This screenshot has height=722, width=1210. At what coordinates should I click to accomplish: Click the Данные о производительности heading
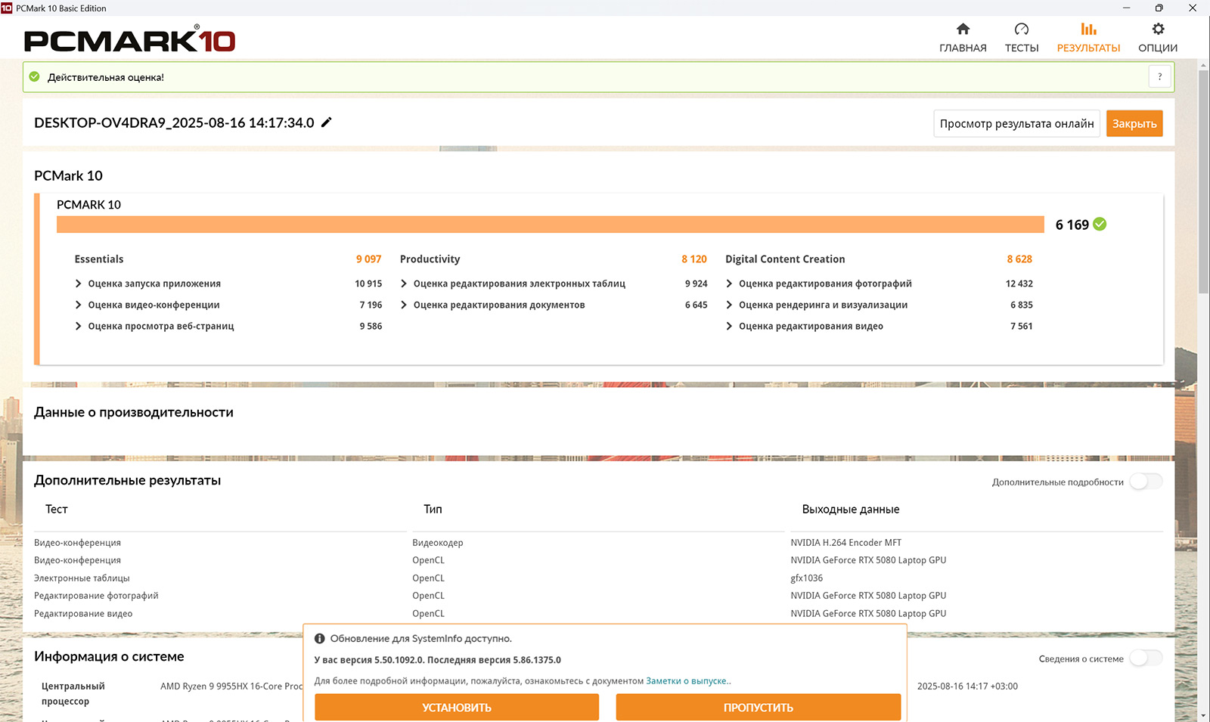[x=134, y=412]
